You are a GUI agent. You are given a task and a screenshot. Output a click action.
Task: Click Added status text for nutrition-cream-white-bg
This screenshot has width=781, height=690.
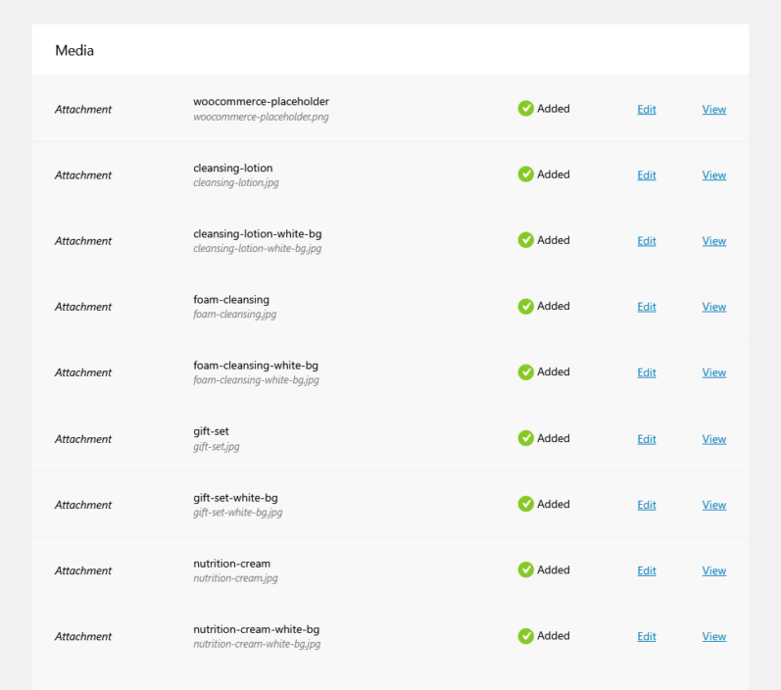[554, 636]
